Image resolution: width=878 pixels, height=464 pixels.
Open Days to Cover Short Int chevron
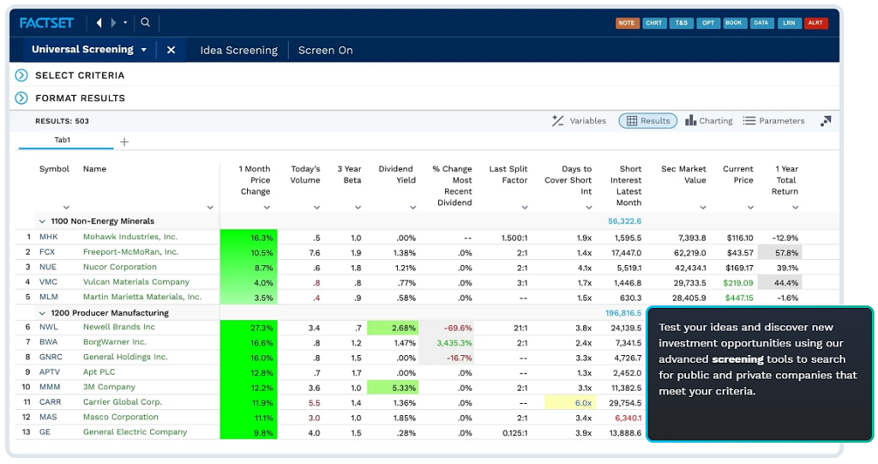click(x=588, y=208)
